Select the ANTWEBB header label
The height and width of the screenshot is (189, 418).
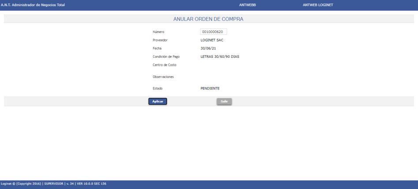(x=248, y=5)
